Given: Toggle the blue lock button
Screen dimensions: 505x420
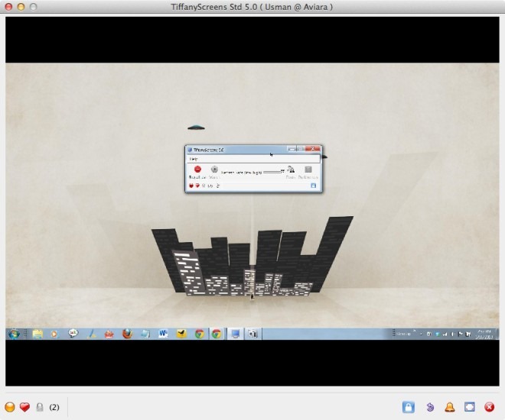Looking at the screenshot, I should [409, 407].
